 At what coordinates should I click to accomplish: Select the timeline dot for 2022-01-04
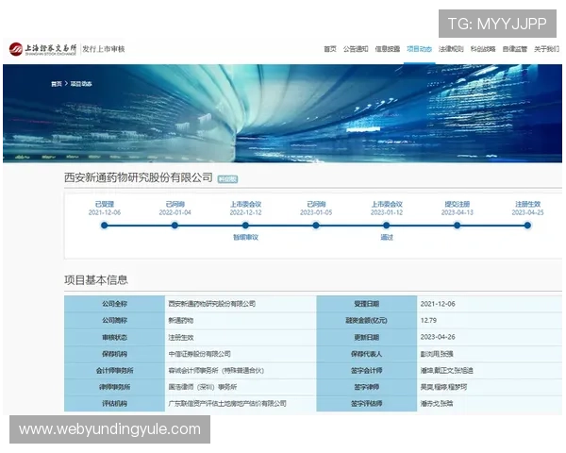[175, 226]
